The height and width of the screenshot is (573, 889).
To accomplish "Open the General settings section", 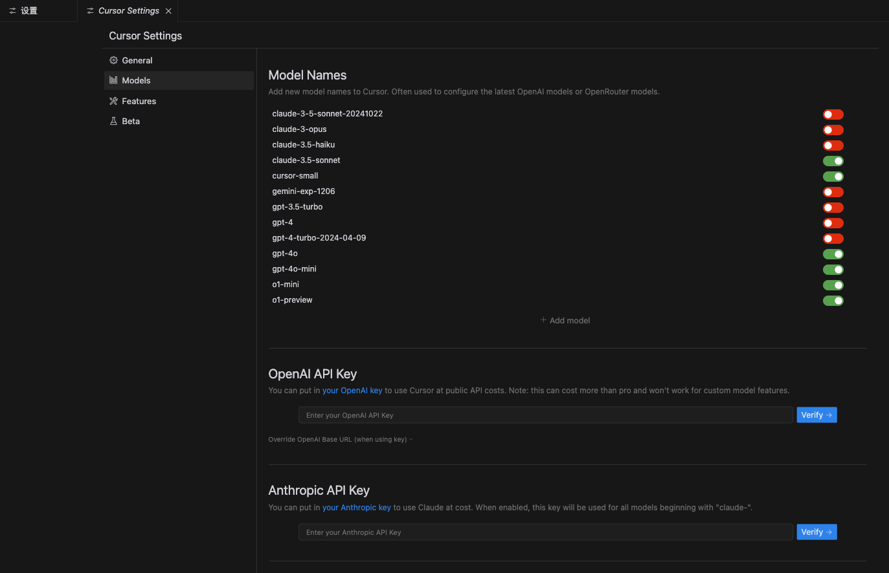I will (x=179, y=60).
